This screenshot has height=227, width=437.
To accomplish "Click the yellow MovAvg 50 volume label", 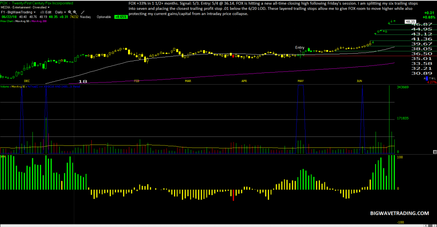I will point(18,87).
